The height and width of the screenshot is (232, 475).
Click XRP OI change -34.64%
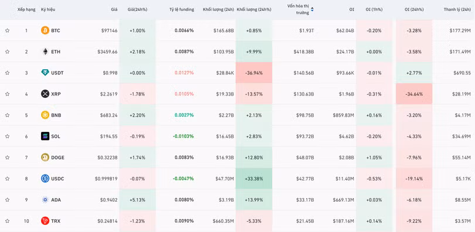click(414, 94)
